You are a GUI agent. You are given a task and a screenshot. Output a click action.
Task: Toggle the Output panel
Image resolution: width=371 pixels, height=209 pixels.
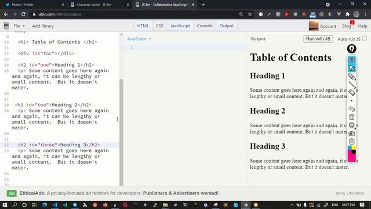[x=227, y=26]
